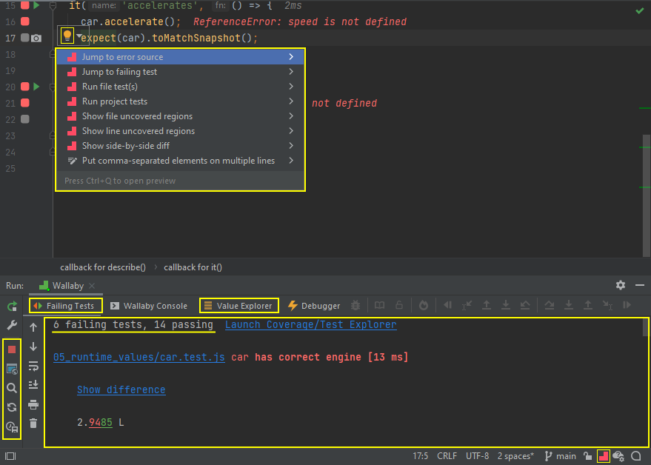
Task: Click the bug icon next to Debugger
Action: 355,306
